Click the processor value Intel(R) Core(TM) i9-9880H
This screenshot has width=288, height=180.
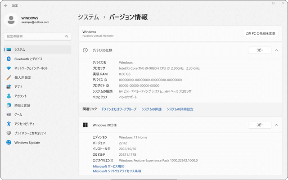pyautogui.click(x=159, y=68)
